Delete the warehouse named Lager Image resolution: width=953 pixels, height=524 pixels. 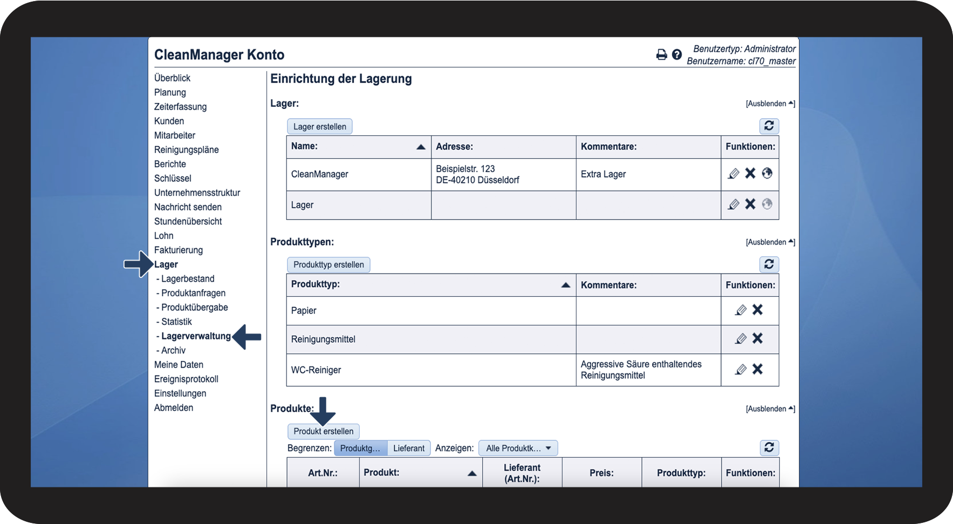pos(750,204)
